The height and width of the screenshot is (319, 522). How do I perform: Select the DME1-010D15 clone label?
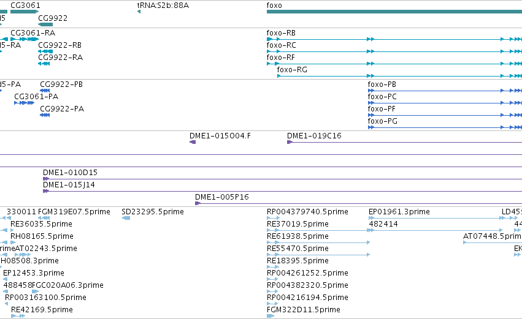70,173
